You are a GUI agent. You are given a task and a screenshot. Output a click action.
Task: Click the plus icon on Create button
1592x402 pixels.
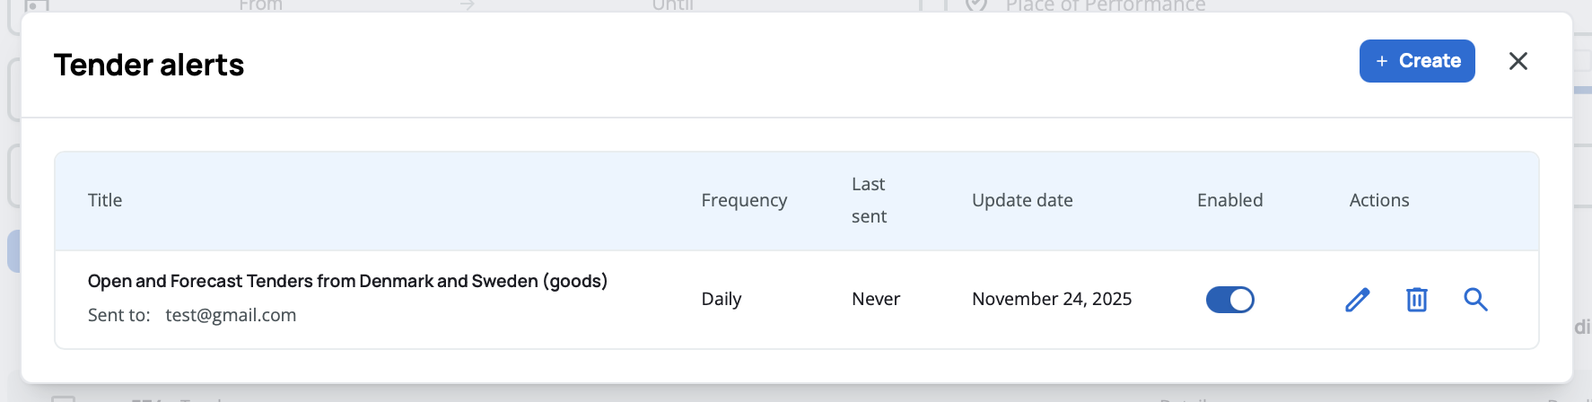pos(1382,61)
